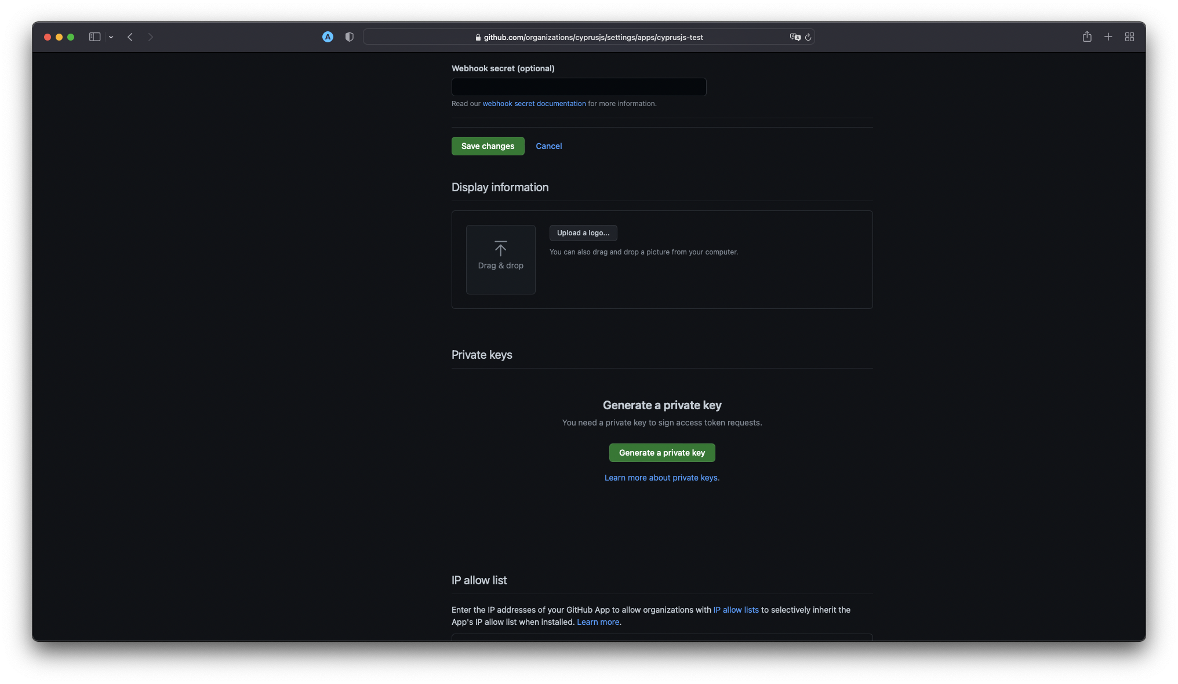Image resolution: width=1178 pixels, height=684 pixels.
Task: Click the shield security icon
Action: [349, 37]
